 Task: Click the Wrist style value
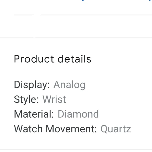click(x=54, y=99)
